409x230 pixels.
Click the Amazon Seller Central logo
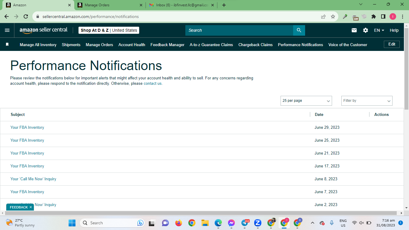pos(44,30)
